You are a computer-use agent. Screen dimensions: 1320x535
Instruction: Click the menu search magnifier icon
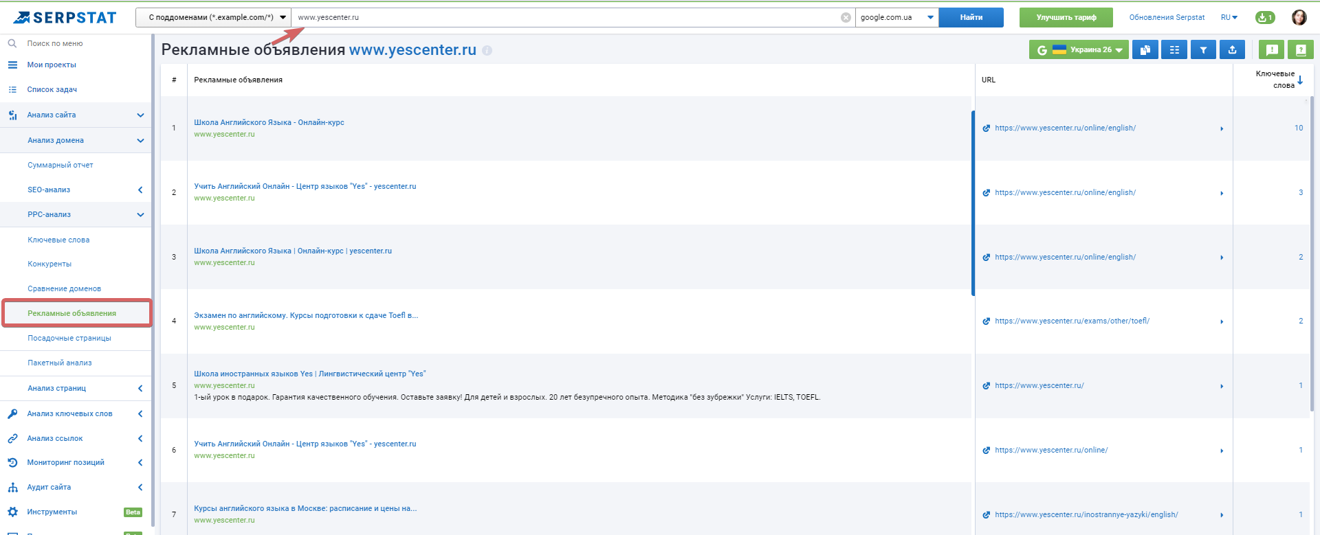coord(12,43)
